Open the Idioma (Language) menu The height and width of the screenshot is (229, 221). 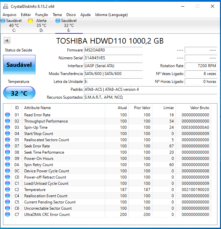(x=111, y=15)
